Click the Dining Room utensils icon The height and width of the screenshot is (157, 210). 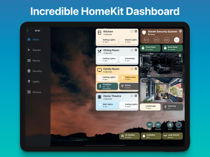pyautogui.click(x=100, y=51)
